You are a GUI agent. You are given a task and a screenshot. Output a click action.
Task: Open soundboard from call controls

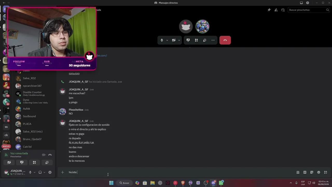(205, 40)
